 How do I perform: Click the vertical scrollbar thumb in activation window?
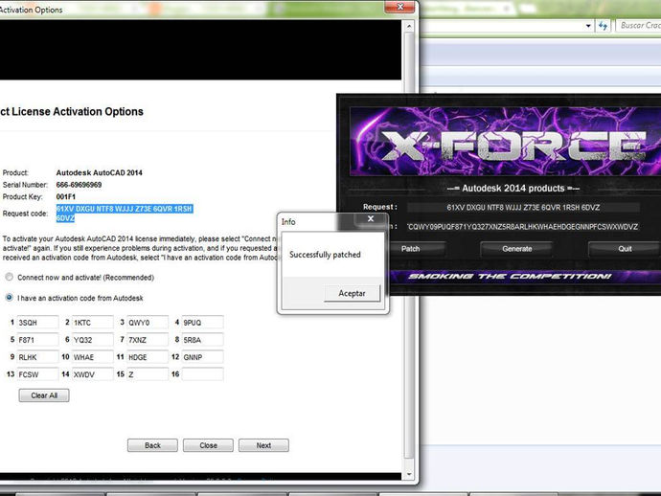[408, 245]
